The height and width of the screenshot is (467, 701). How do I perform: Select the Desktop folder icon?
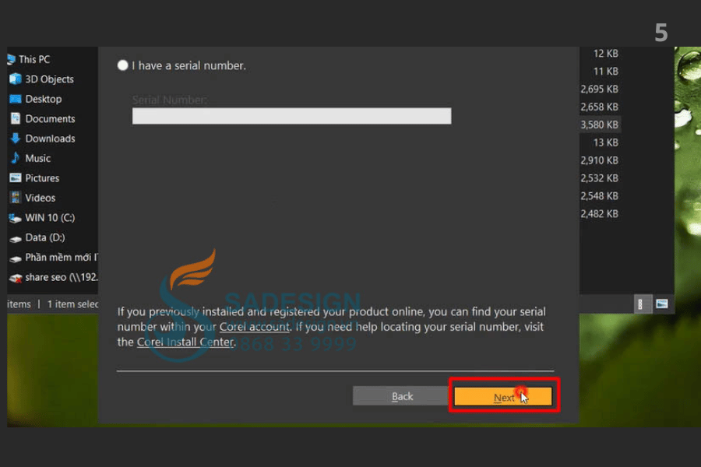[16, 99]
